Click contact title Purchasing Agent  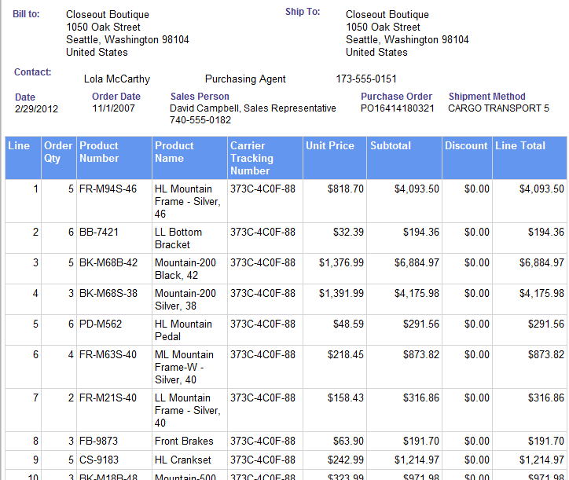point(245,79)
